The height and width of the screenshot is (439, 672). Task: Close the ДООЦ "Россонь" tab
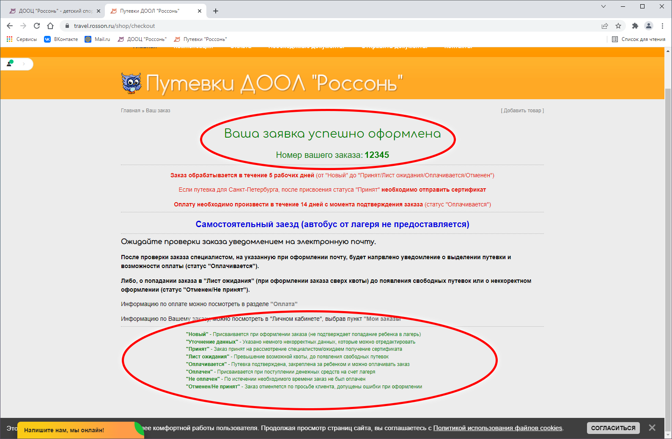(x=99, y=11)
